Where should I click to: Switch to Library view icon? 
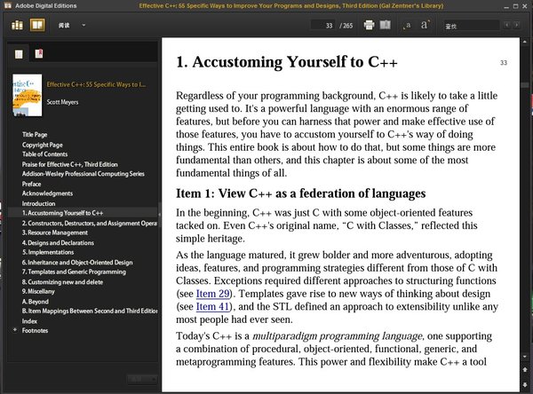17,25
